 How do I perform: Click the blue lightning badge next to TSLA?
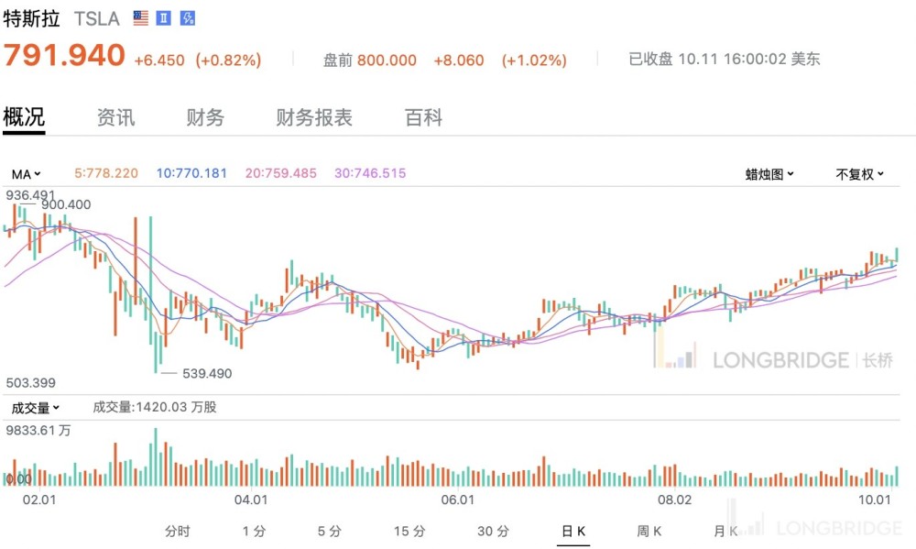point(187,18)
